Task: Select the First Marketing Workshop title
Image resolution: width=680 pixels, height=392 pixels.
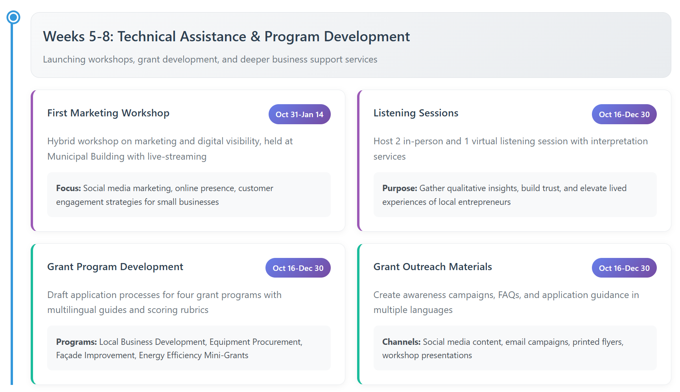Action: [108, 113]
